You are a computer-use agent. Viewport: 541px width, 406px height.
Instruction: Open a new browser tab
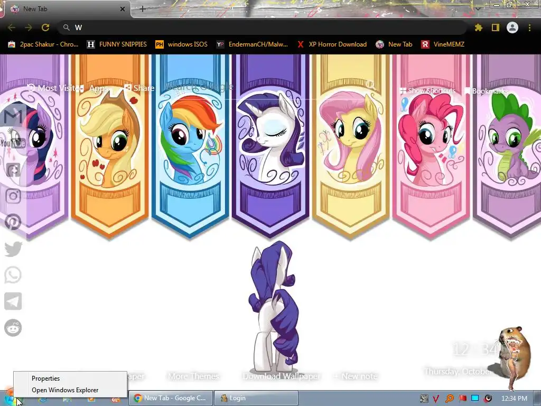click(x=143, y=9)
